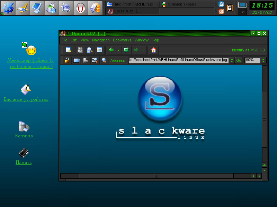This screenshot has height=207, width=277.
Task: Toggle the image display icon in address bar
Action: (94, 60)
